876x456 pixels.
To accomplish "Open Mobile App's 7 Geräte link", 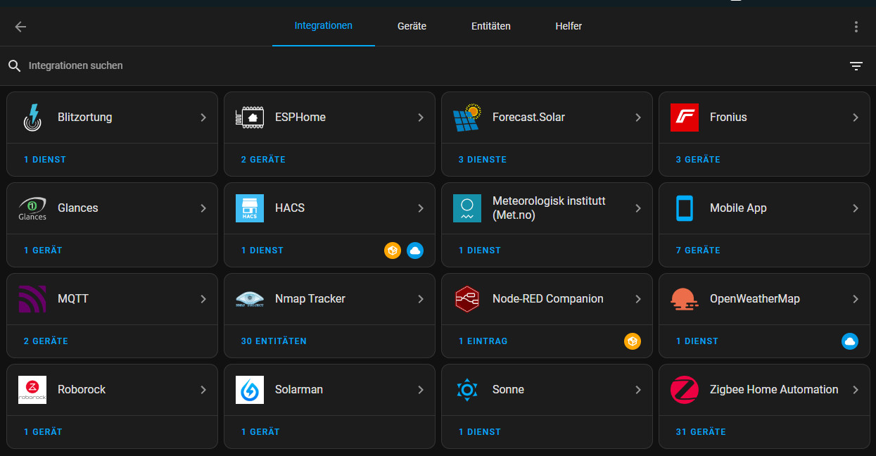I will pos(698,251).
